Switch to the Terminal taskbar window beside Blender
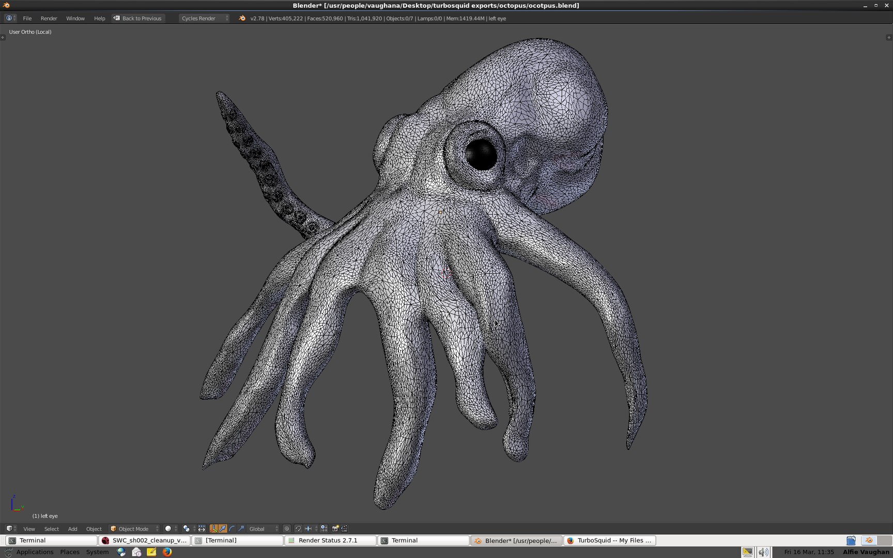This screenshot has width=893, height=558. pos(423,540)
